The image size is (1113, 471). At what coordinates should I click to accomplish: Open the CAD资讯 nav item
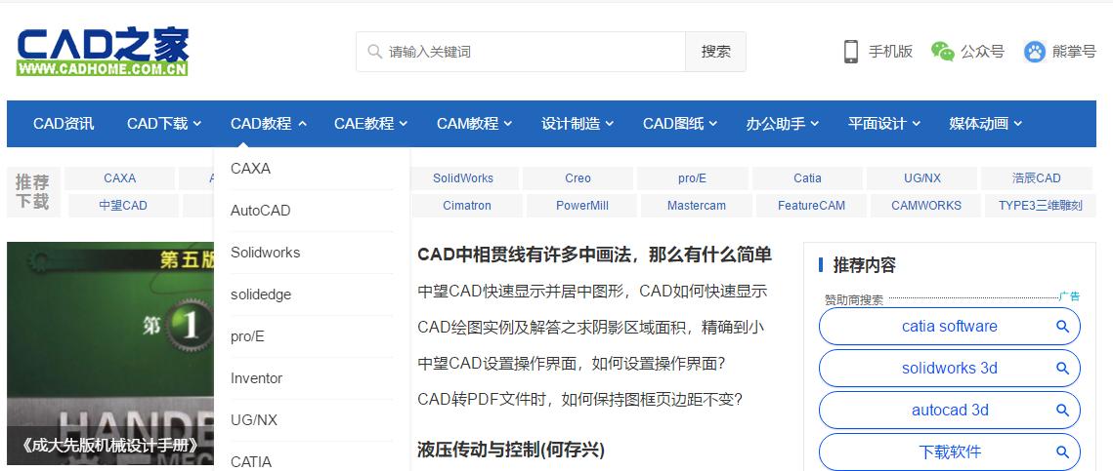(64, 124)
